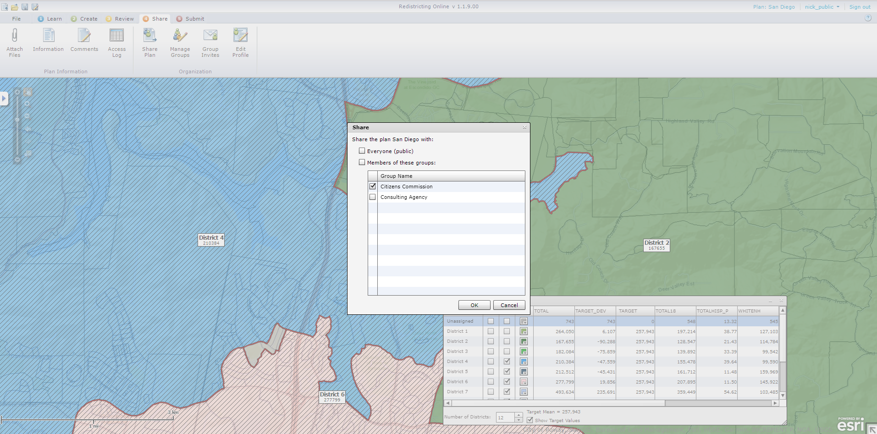Image resolution: width=877 pixels, height=434 pixels.
Task: Check the Consulting Agency group
Action: point(373,197)
